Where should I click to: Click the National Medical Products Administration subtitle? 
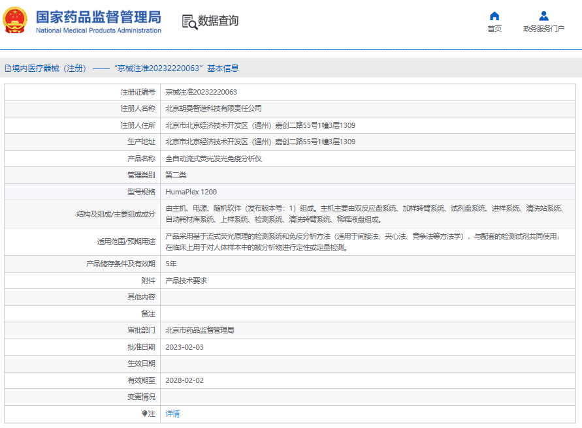click(98, 31)
